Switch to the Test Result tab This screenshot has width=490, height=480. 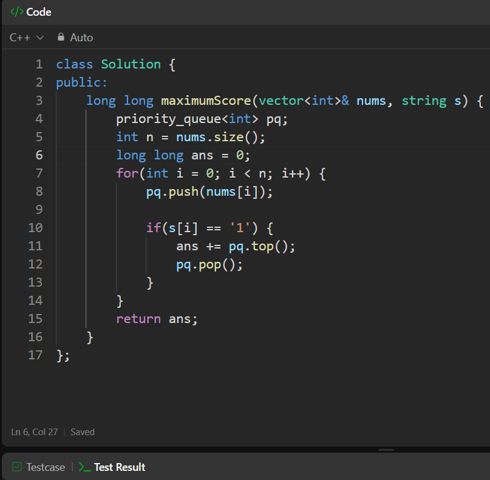[112, 467]
